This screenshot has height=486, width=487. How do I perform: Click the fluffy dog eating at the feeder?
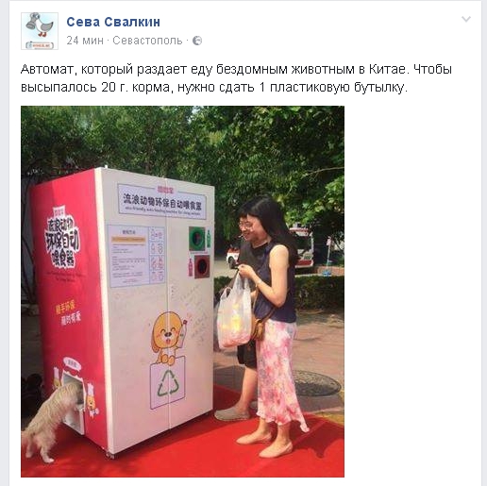52,419
